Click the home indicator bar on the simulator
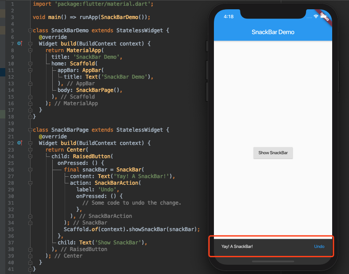The height and width of the screenshot is (274, 349). click(x=273, y=262)
